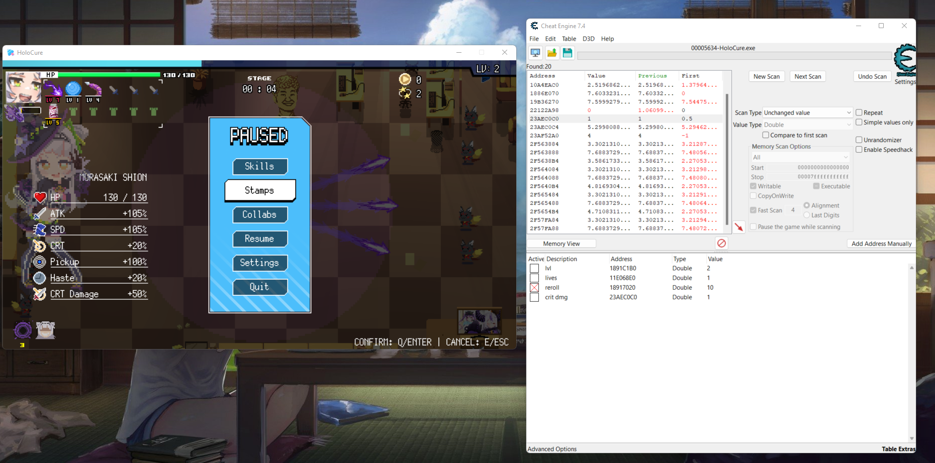Click the character portrait in HoloCure

23,87
